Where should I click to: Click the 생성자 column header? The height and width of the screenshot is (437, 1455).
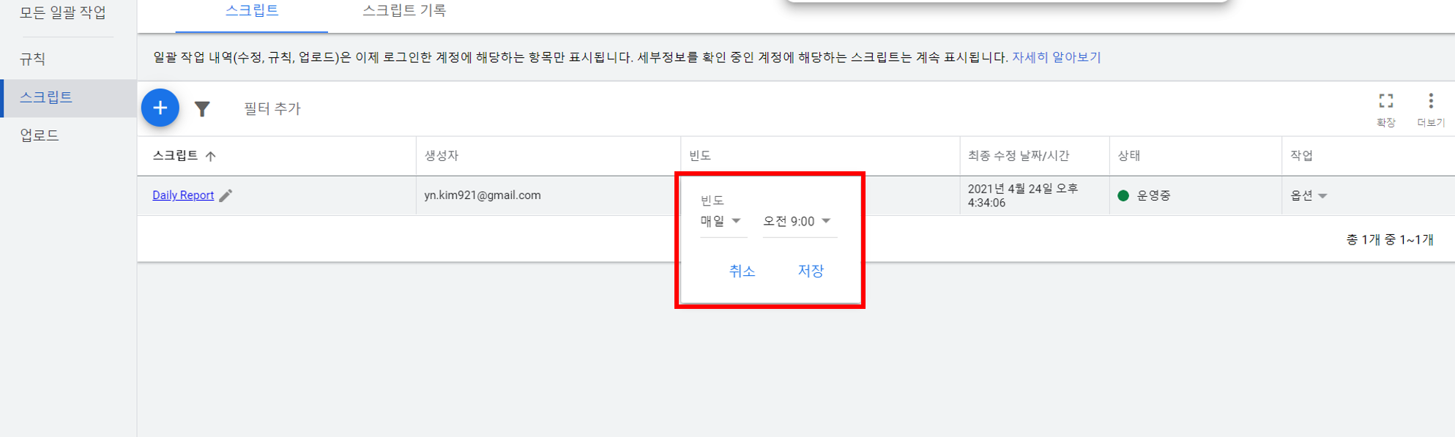pos(442,156)
